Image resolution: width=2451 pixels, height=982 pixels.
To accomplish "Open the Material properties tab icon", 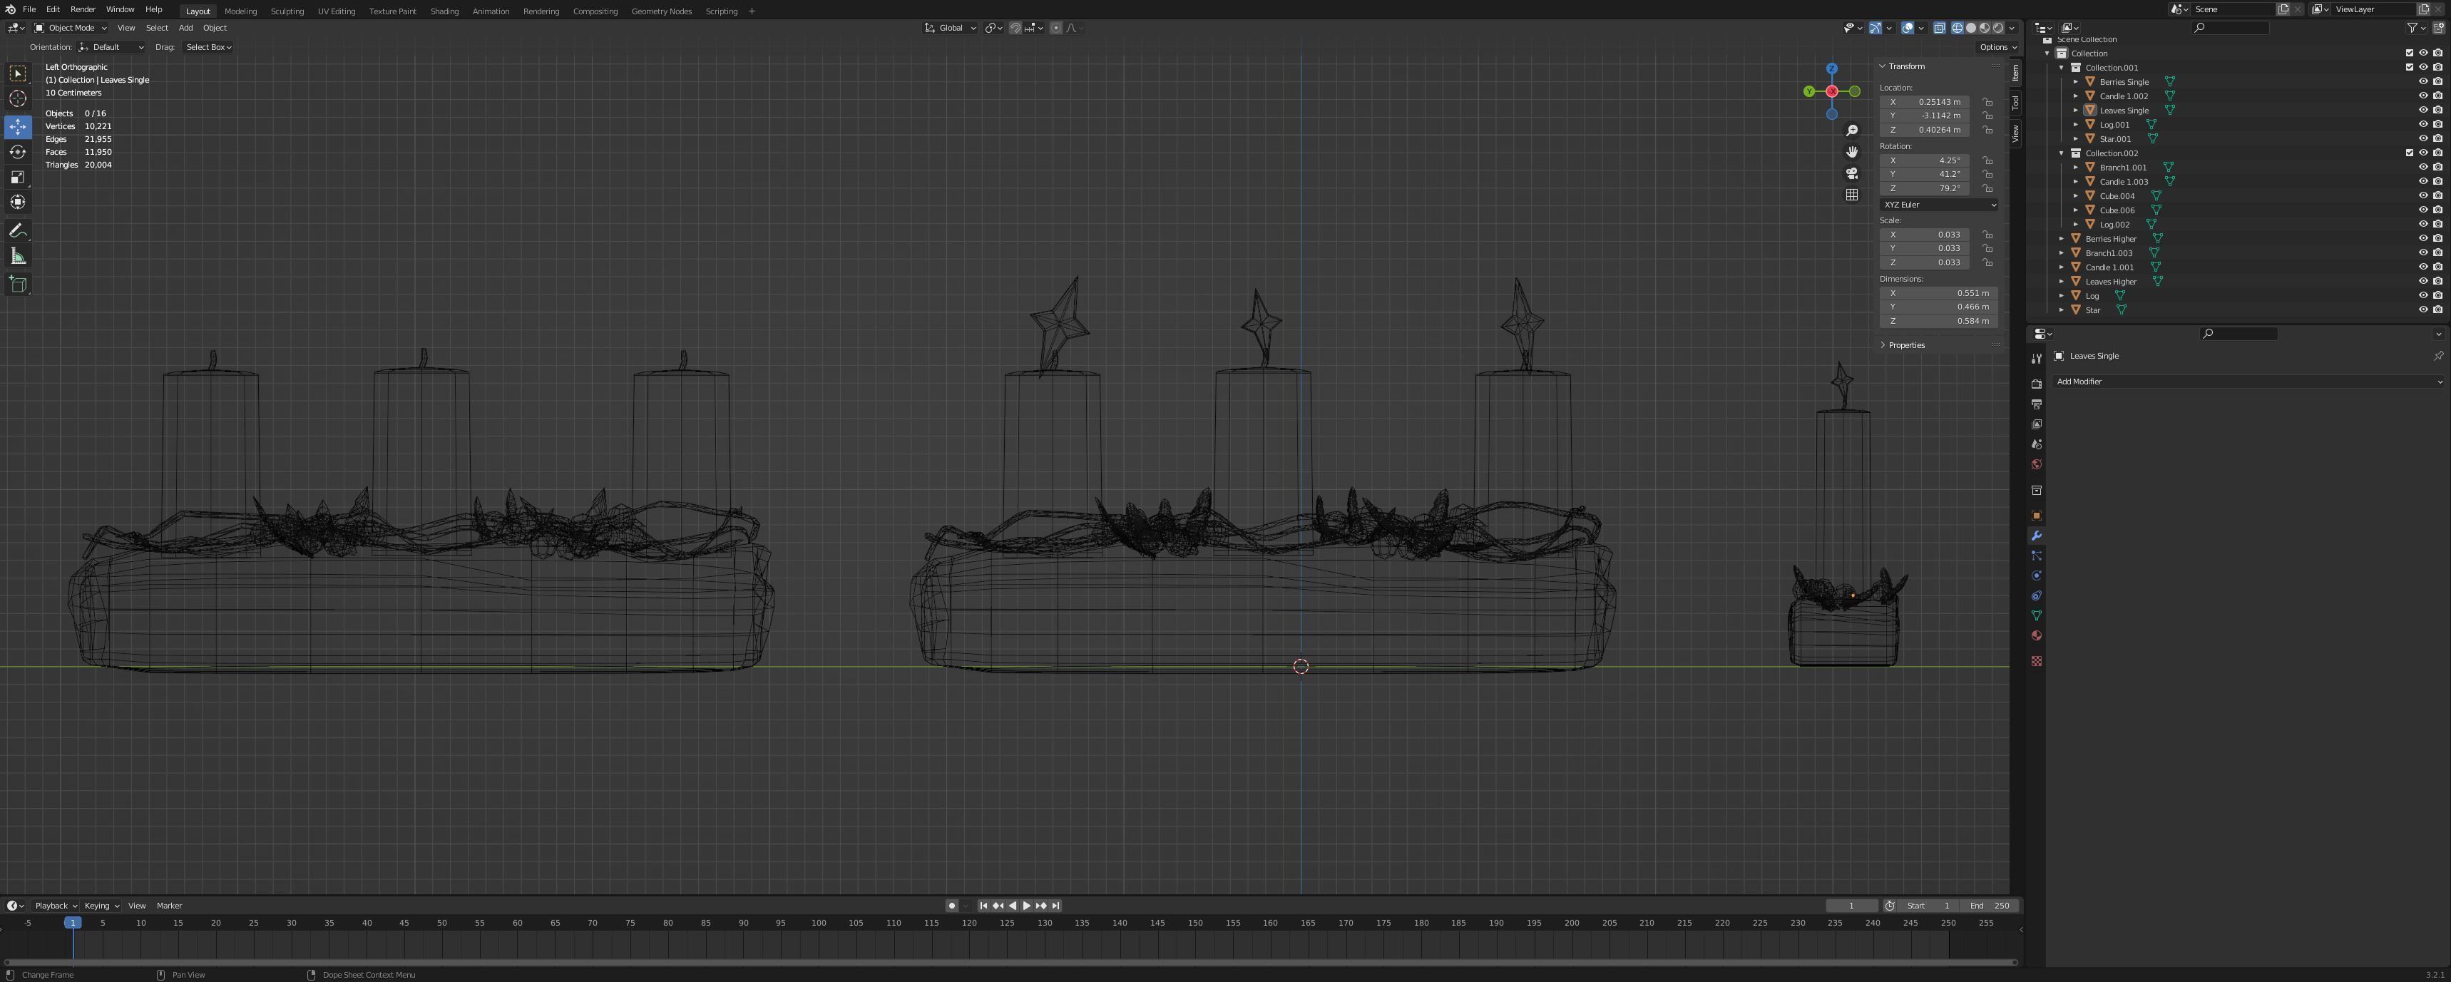I will pyautogui.click(x=2036, y=635).
